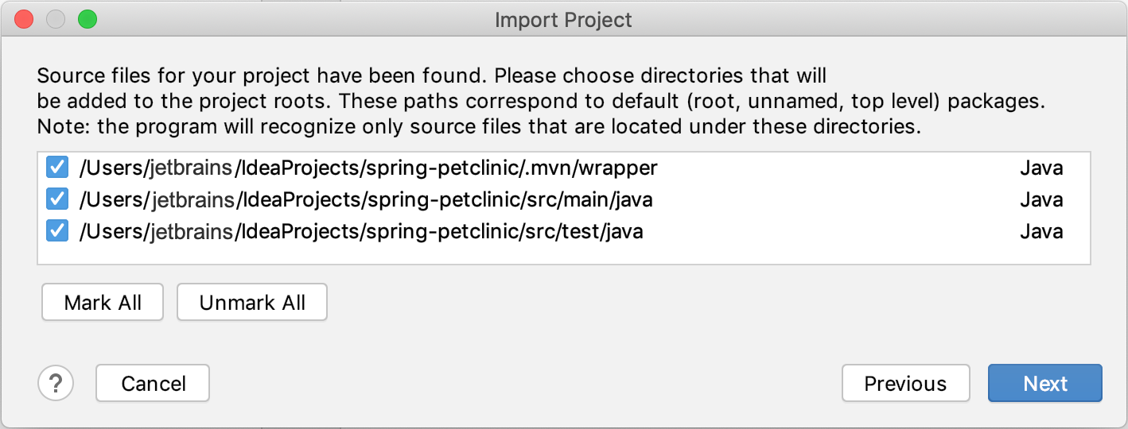
Task: Close the dialog with the red button
Action: pyautogui.click(x=25, y=19)
